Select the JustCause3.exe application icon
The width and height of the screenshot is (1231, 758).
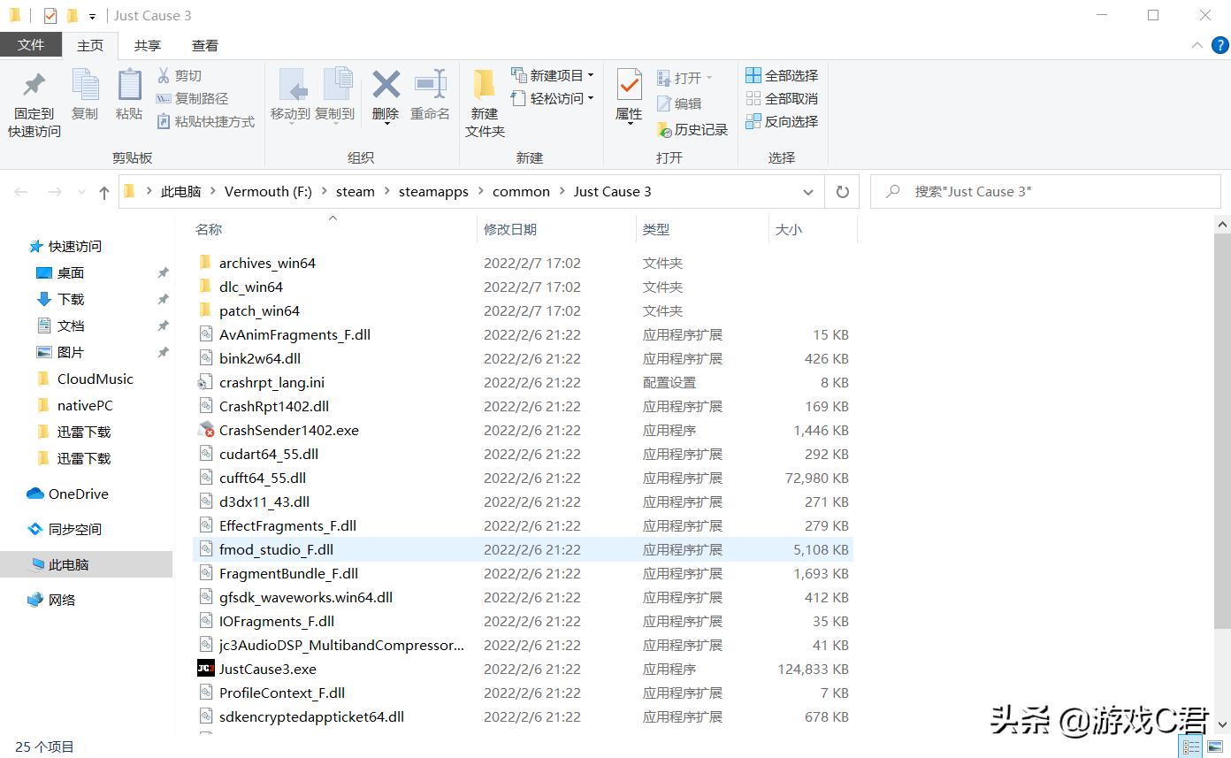(205, 669)
